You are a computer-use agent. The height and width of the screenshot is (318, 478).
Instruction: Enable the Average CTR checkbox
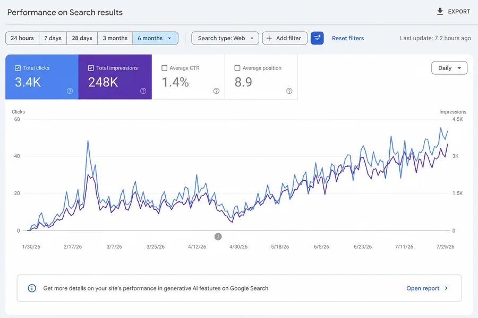164,68
